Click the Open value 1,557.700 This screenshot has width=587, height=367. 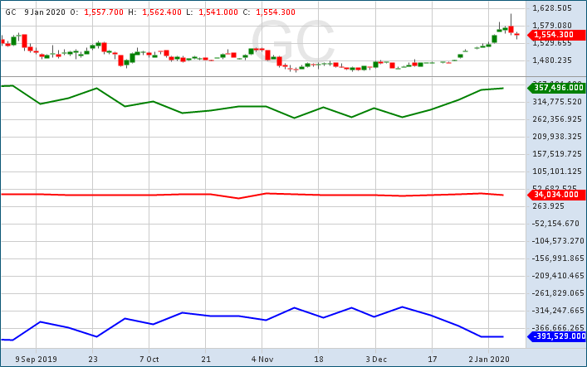(104, 12)
